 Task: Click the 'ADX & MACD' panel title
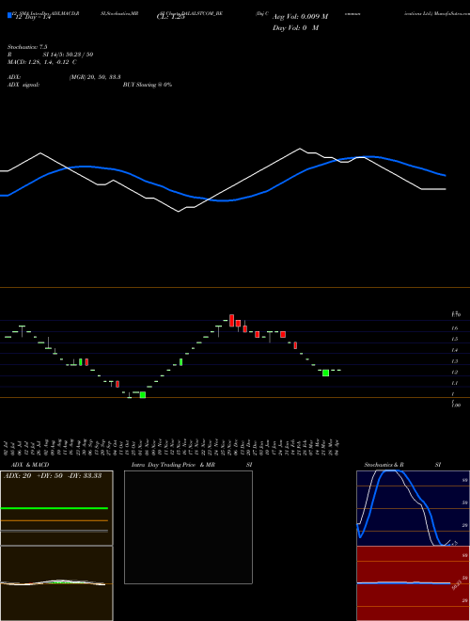30,465
